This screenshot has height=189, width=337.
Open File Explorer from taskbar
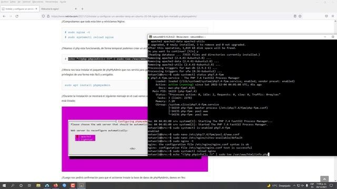click(x=38, y=185)
